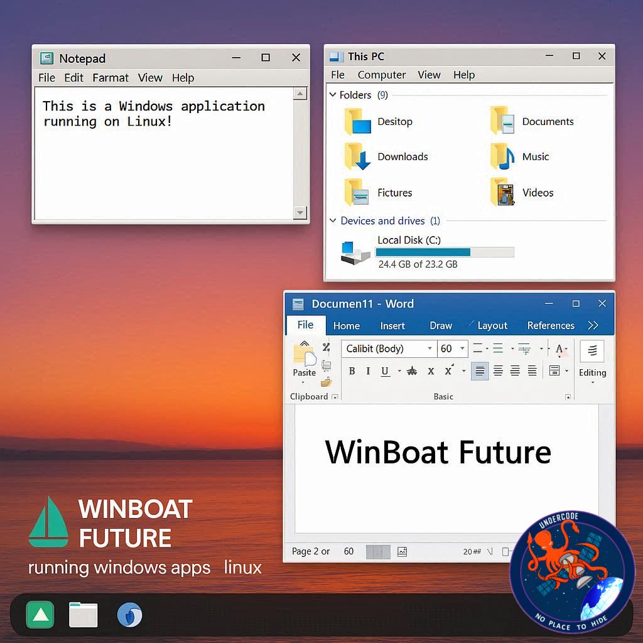This screenshot has height=643, width=643.
Task: Open the Clipboard group dialog launcher
Action: click(335, 397)
